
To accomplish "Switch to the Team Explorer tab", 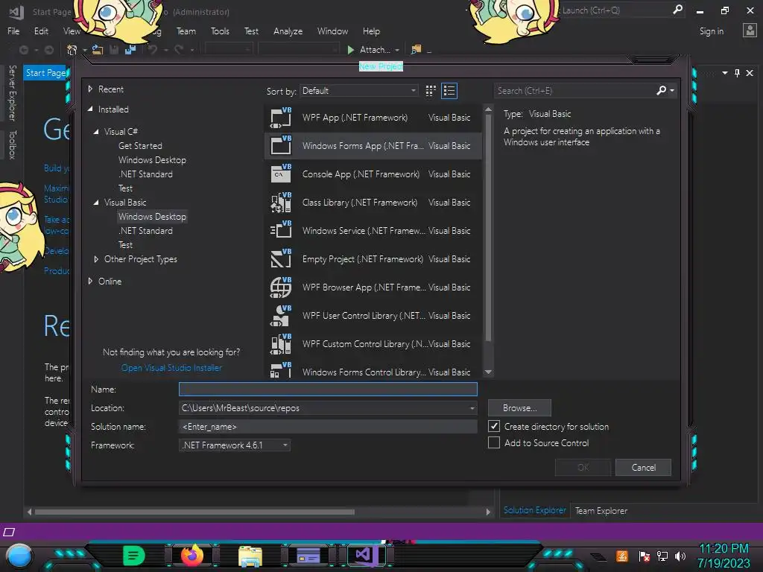I will 601,511.
